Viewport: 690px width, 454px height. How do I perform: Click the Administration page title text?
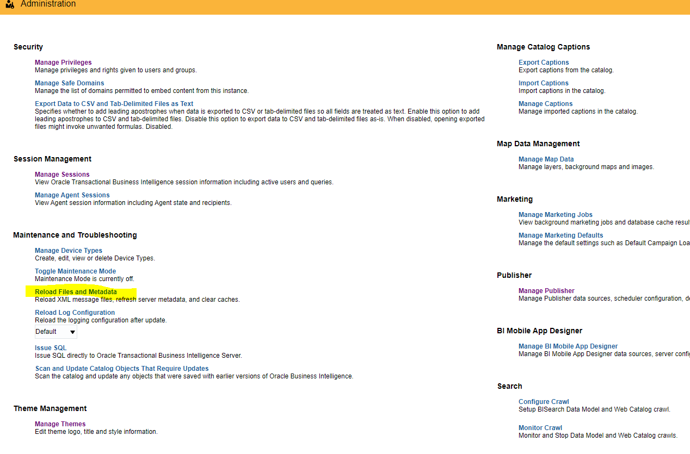pos(48,4)
